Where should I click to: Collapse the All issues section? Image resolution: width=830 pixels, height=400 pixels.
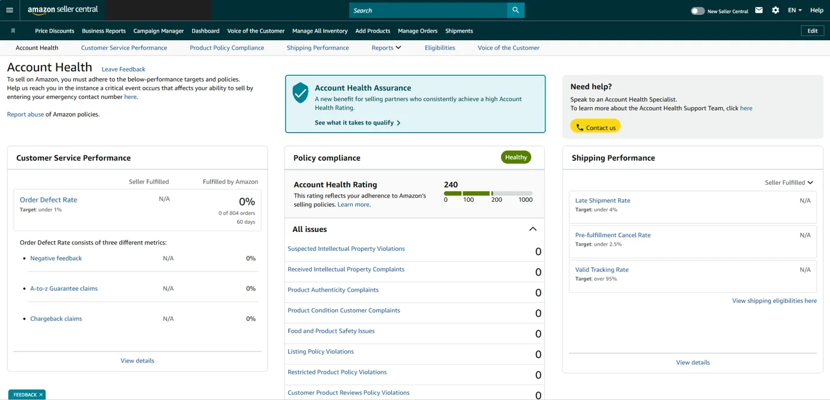(532, 229)
